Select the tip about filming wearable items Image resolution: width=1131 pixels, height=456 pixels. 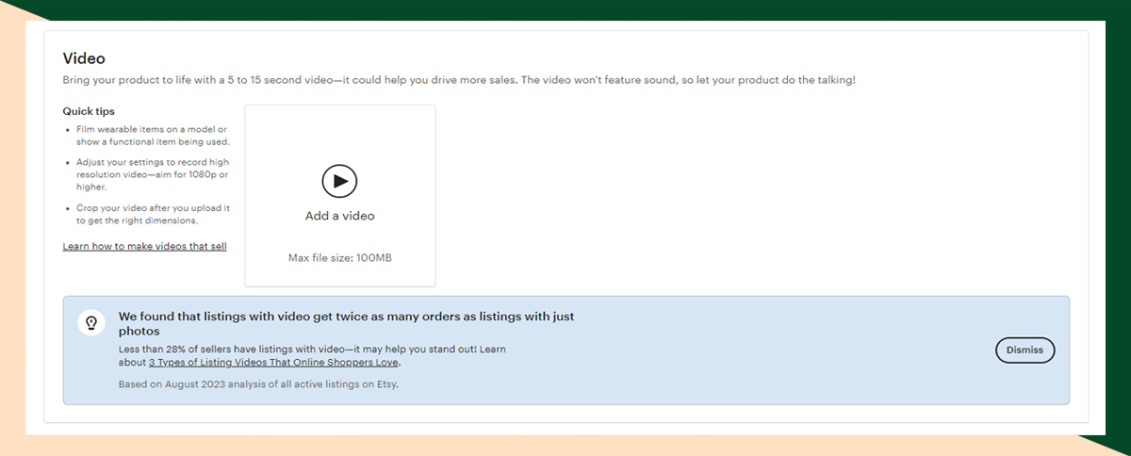tap(152, 135)
